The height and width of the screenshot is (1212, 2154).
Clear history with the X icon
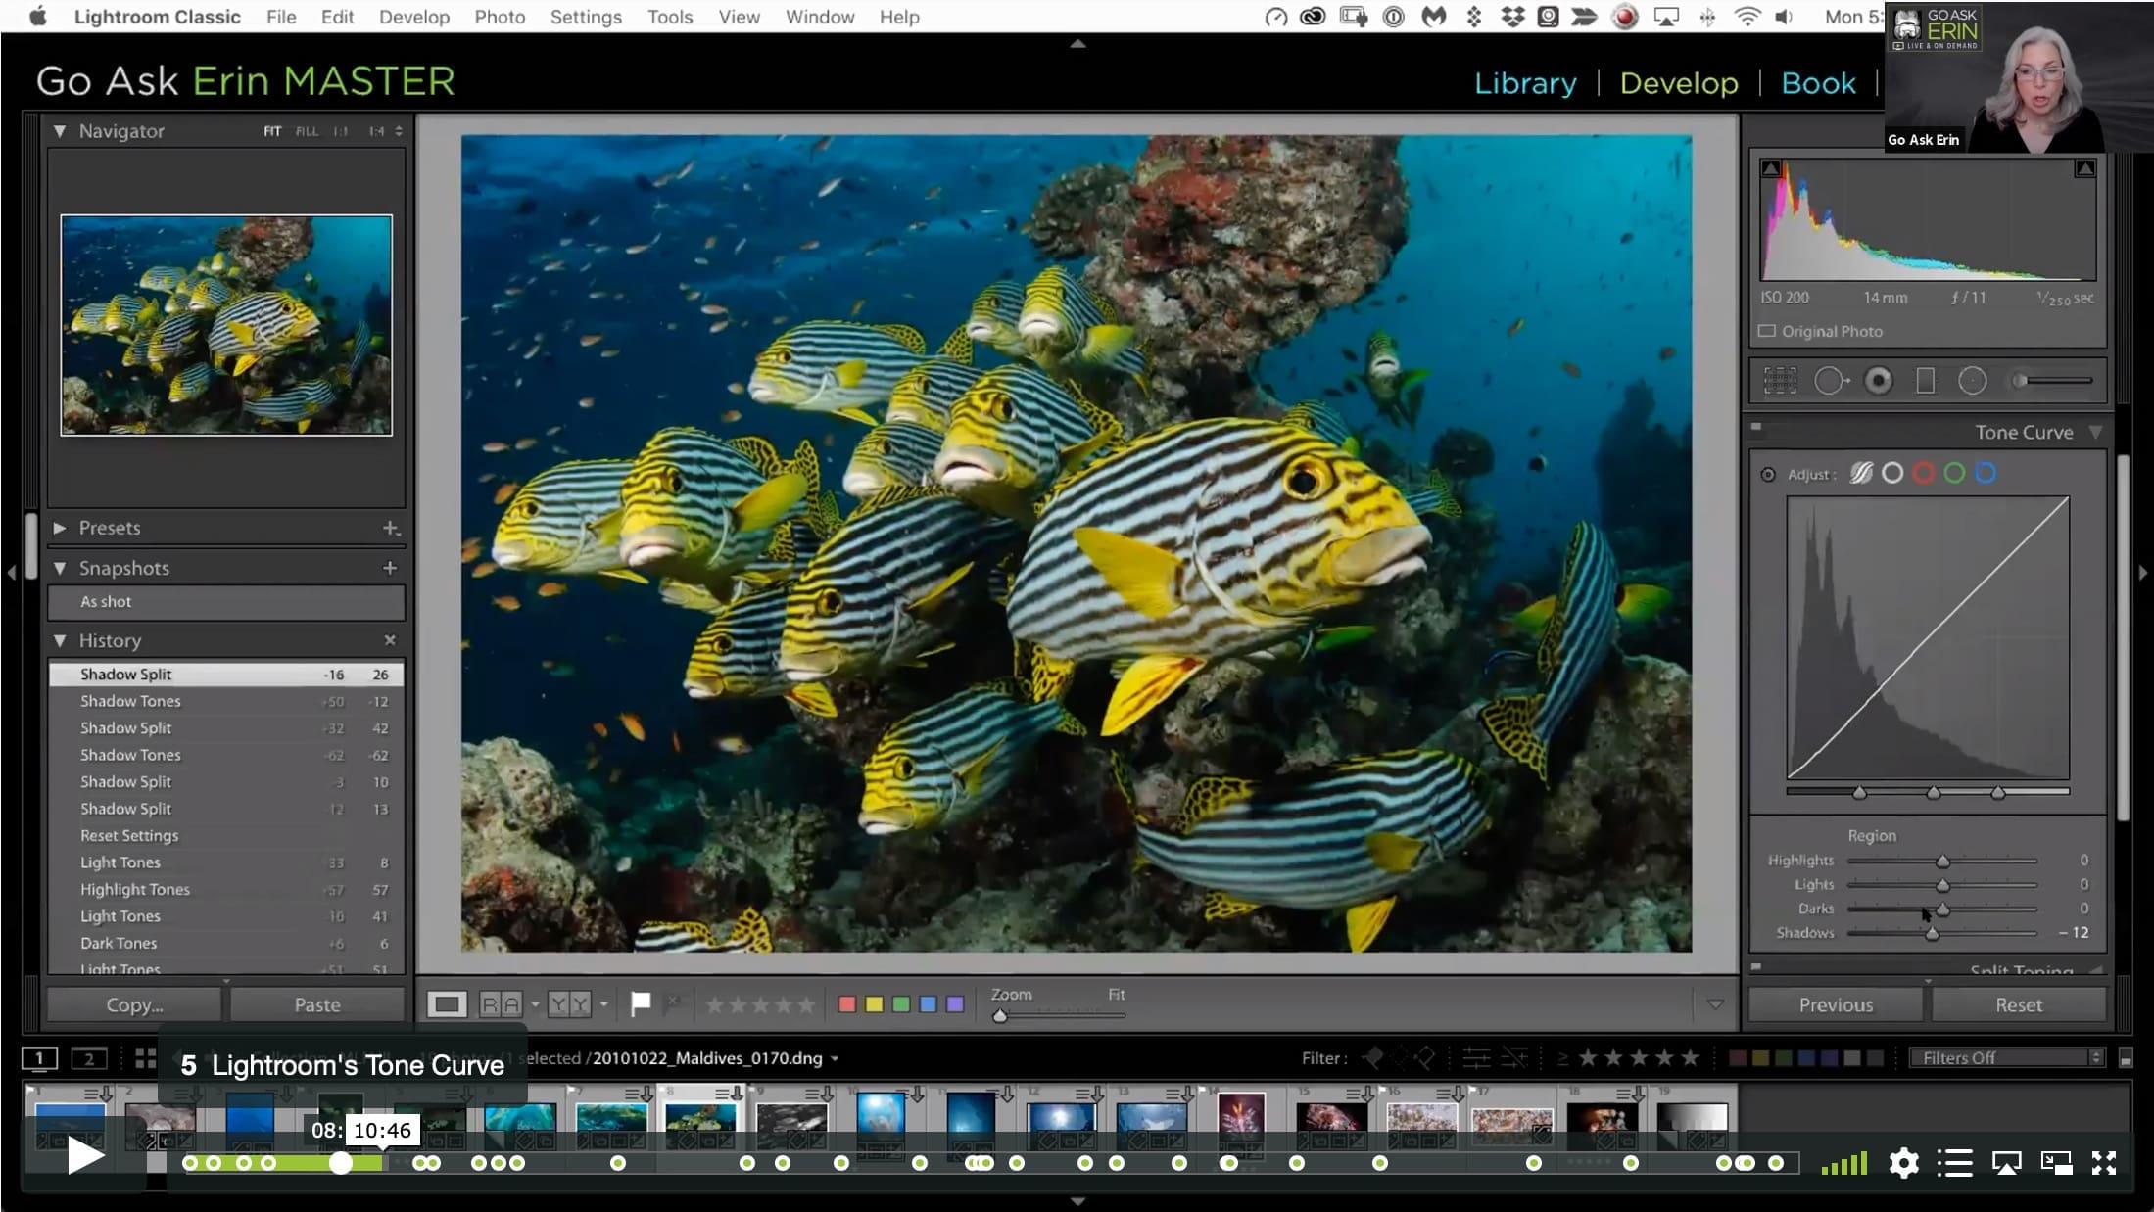(x=390, y=640)
